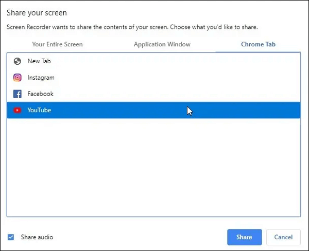Click the Share your screen dialog title
The image size is (309, 251).
coord(37,12)
